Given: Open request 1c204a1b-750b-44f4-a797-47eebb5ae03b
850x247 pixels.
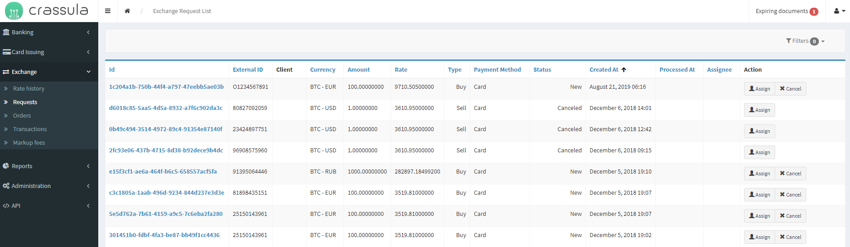Looking at the screenshot, I should point(166,87).
